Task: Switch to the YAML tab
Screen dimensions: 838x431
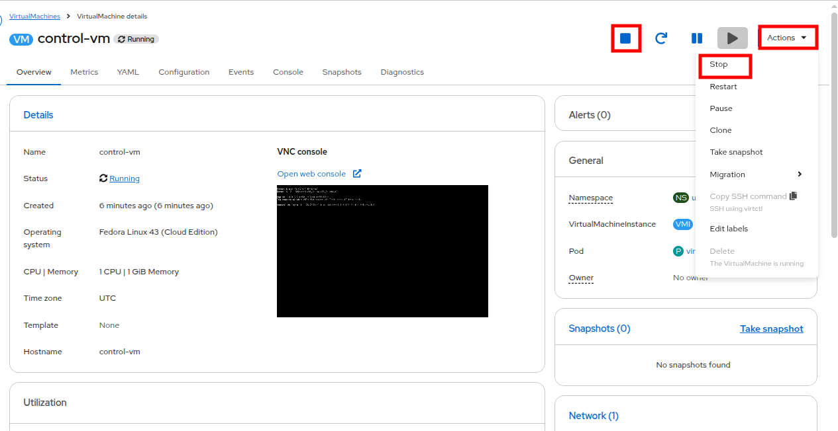Action: pyautogui.click(x=128, y=71)
